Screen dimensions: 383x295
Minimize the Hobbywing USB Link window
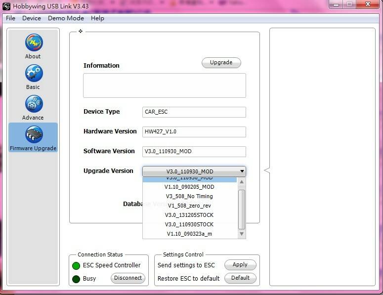(336, 4)
